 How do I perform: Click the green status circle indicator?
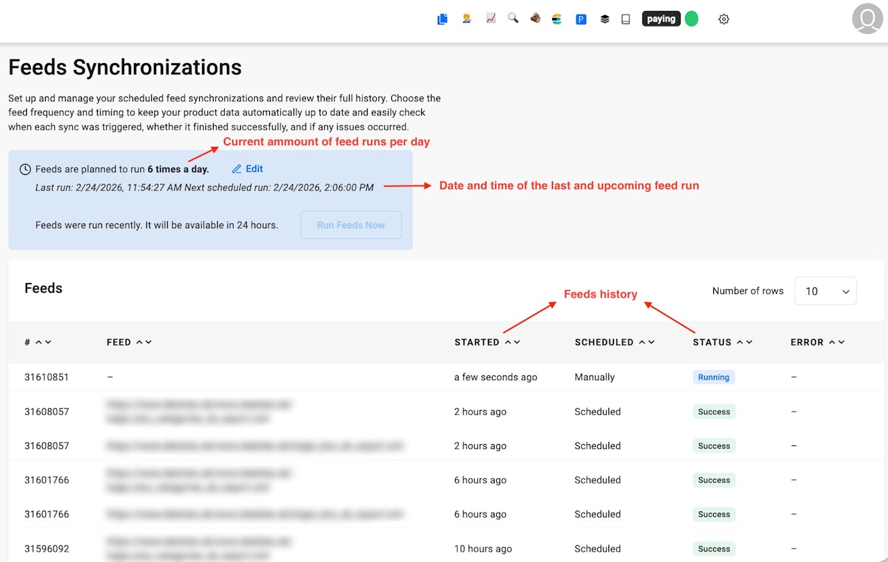point(692,19)
